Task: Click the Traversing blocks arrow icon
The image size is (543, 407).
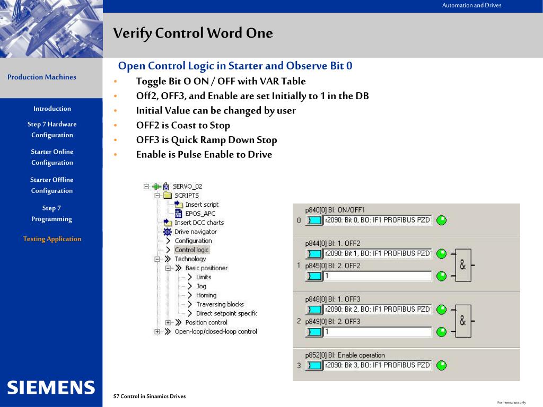Action: (190, 304)
